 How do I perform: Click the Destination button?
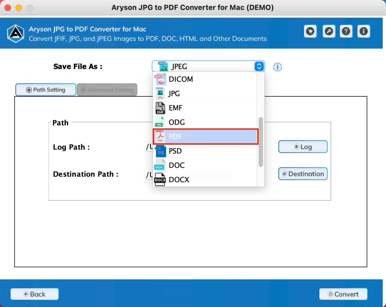tap(303, 174)
